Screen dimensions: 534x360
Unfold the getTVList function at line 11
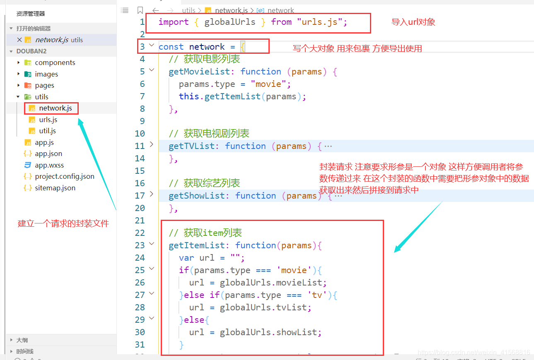[152, 145]
